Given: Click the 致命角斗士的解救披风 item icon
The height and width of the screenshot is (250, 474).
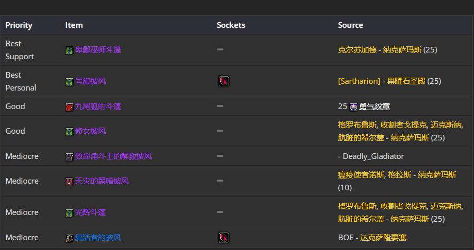Looking at the screenshot, I should (69, 157).
